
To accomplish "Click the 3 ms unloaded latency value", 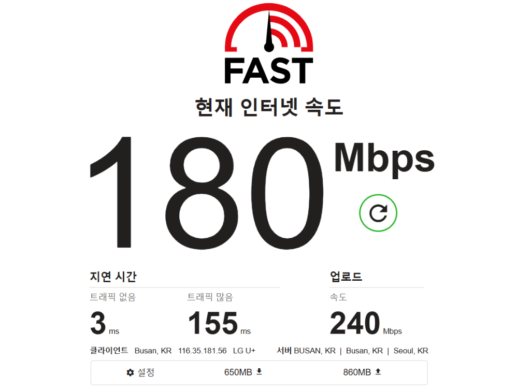I will coord(105,323).
